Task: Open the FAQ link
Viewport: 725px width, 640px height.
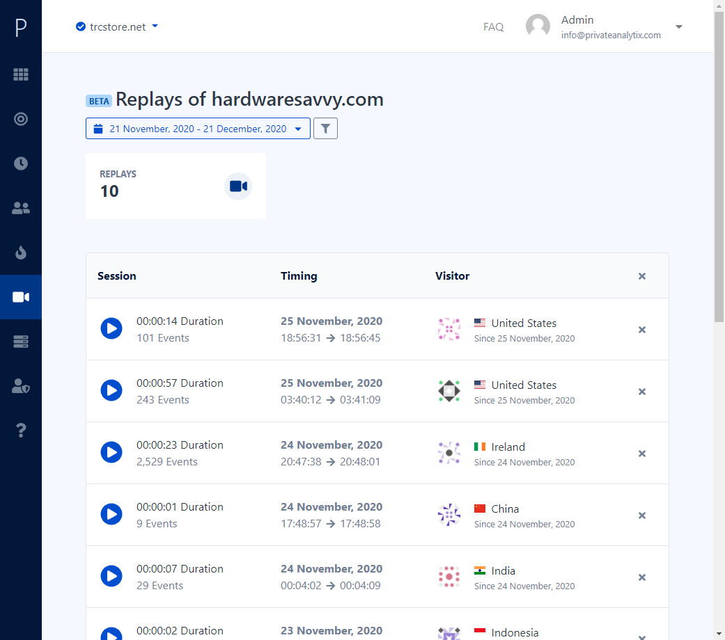Action: (x=493, y=26)
